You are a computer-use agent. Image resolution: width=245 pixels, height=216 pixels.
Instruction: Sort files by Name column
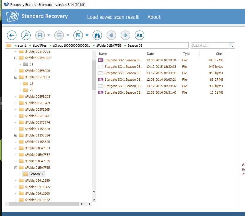pyautogui.click(x=121, y=54)
